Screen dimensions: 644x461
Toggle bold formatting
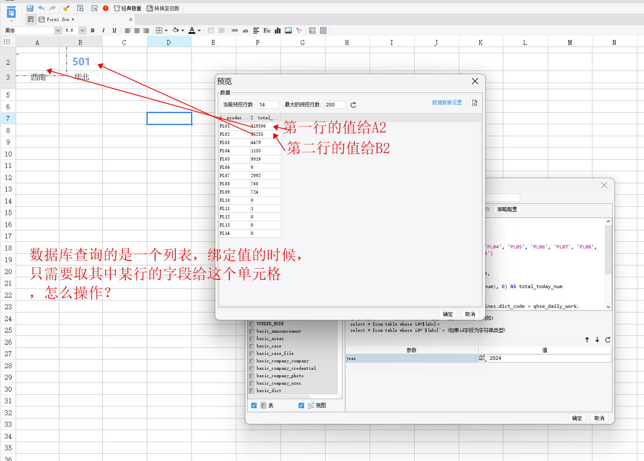click(92, 31)
